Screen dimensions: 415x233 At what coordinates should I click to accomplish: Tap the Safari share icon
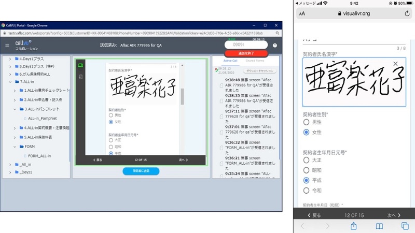[x=354, y=226]
